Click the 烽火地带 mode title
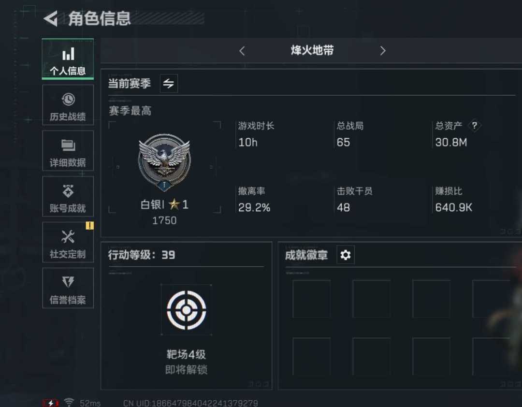522x407 pixels. click(x=312, y=50)
